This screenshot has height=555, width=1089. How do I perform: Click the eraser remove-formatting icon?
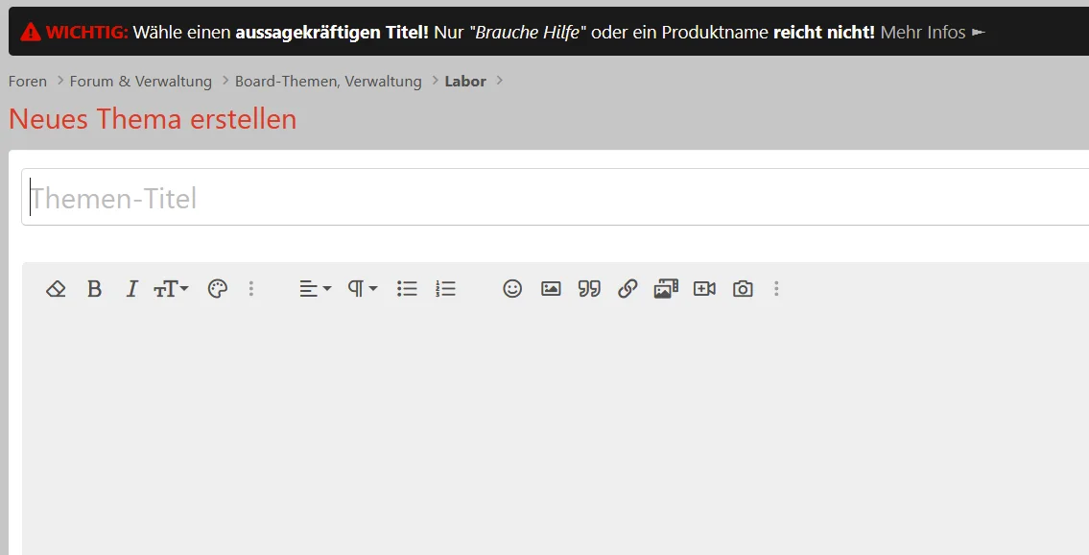[56, 289]
